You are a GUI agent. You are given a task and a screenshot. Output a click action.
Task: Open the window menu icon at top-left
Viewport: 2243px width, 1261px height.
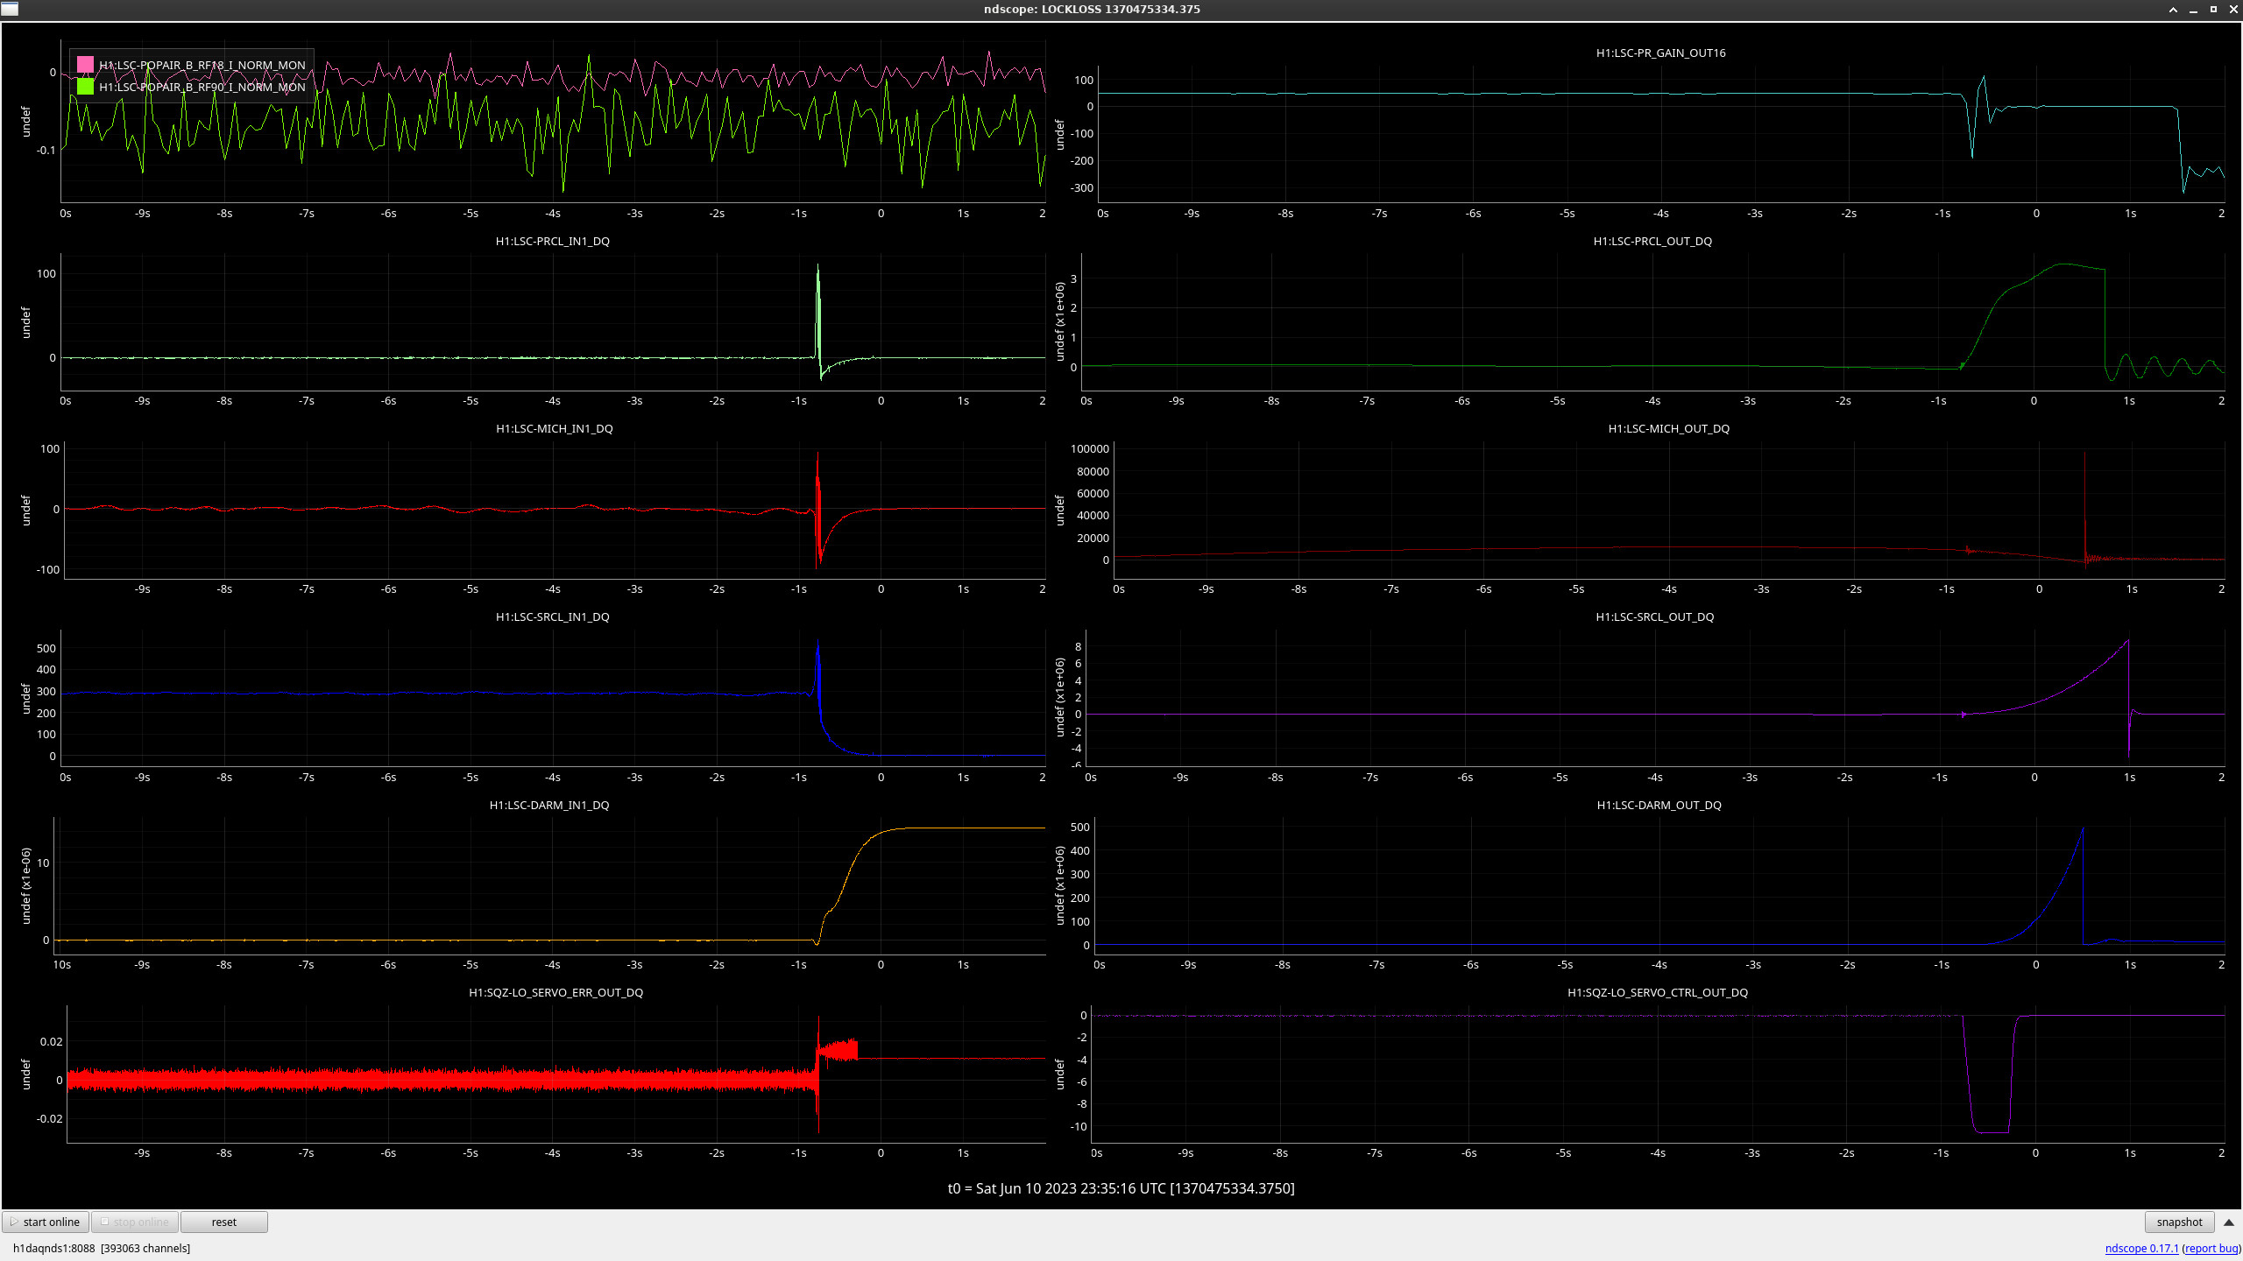click(x=10, y=9)
